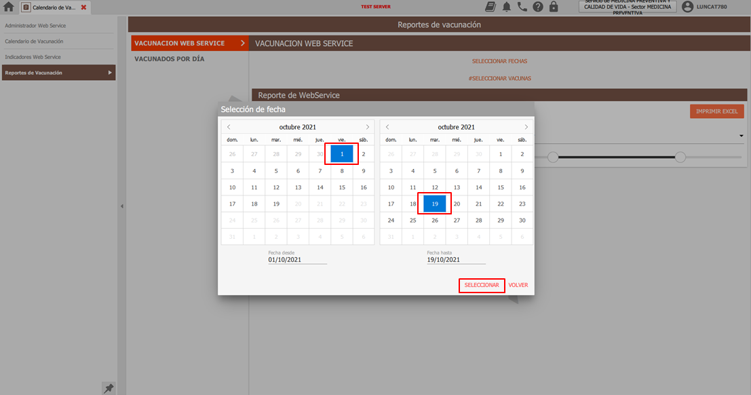This screenshot has height=395, width=751.
Task: Select October 19 in the right calendar
Action: [434, 203]
